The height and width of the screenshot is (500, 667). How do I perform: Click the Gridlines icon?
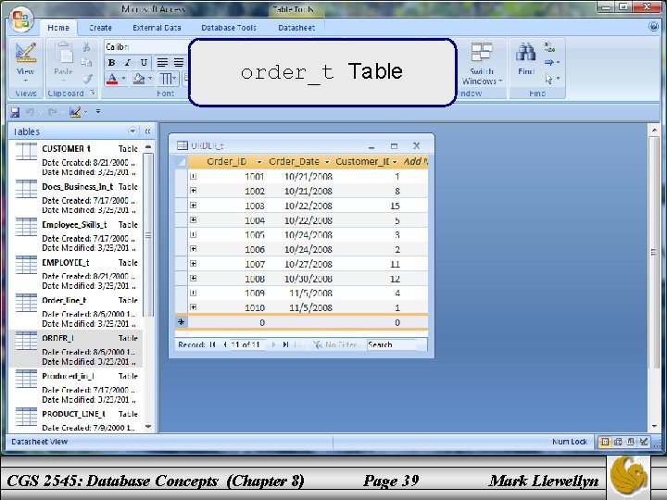click(x=167, y=79)
